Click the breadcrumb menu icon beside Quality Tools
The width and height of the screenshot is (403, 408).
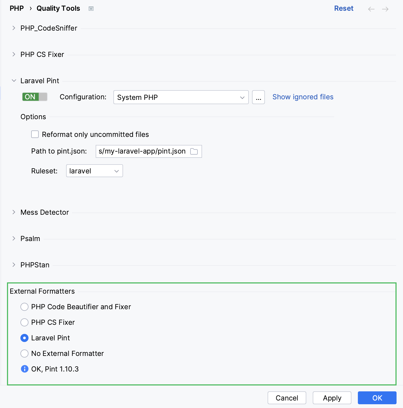(x=91, y=9)
